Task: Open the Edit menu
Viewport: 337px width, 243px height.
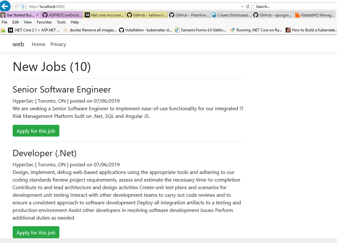Action: click(16, 22)
